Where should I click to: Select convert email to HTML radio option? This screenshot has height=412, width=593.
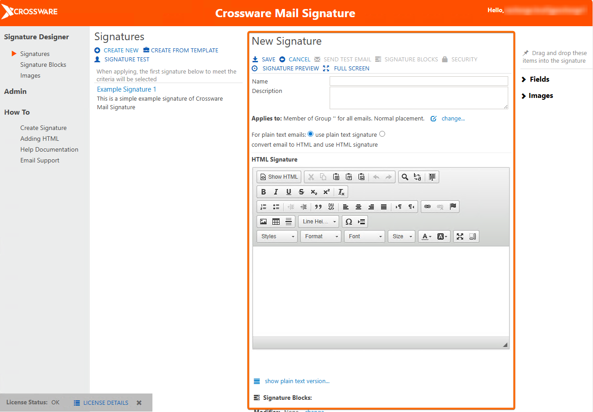tap(382, 134)
